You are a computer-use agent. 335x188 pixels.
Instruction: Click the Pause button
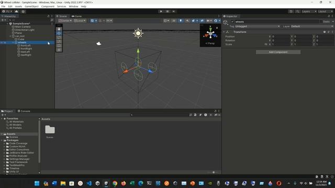(167, 11)
